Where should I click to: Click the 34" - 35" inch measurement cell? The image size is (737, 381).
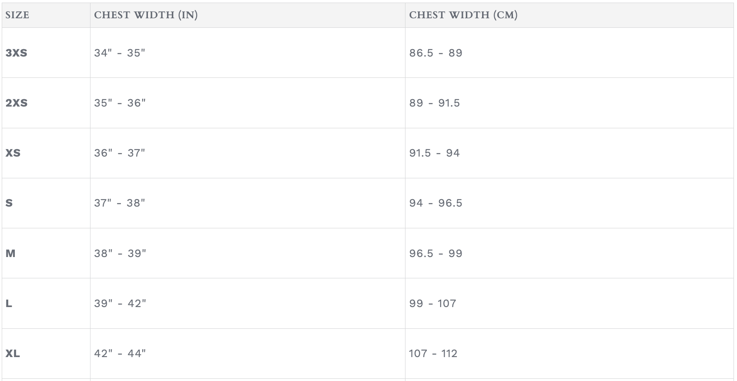pos(120,53)
